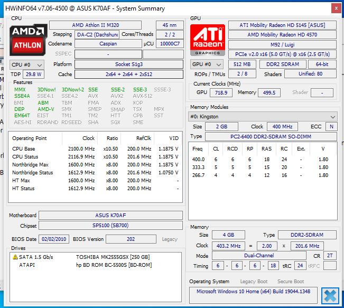Click the Secure Boot indicator label

tap(291, 282)
